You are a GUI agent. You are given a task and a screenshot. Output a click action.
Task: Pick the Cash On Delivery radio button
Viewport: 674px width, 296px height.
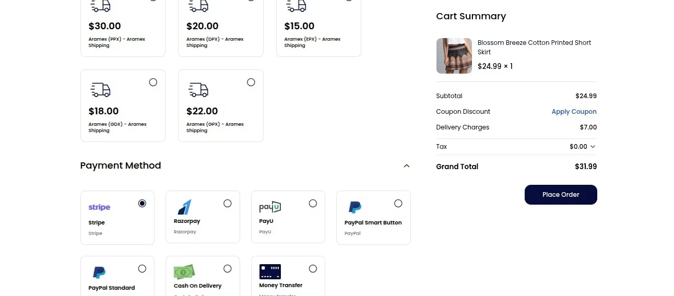click(x=228, y=268)
